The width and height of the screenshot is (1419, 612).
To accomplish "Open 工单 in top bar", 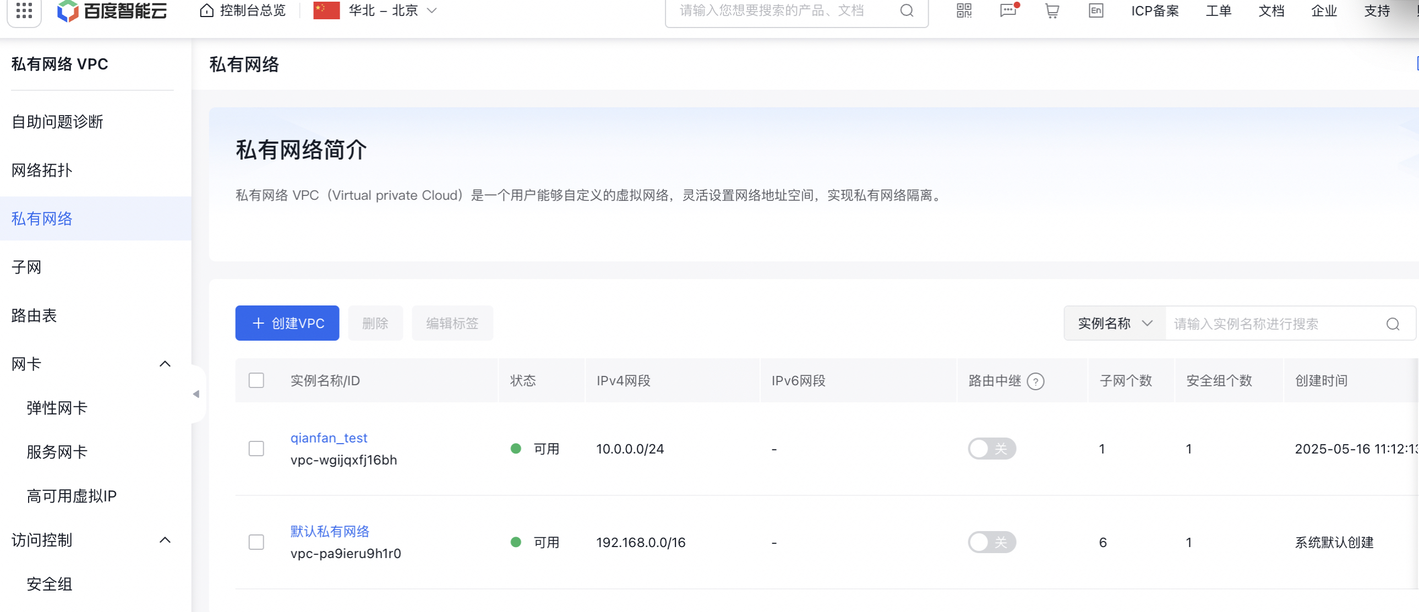I will [x=1219, y=10].
